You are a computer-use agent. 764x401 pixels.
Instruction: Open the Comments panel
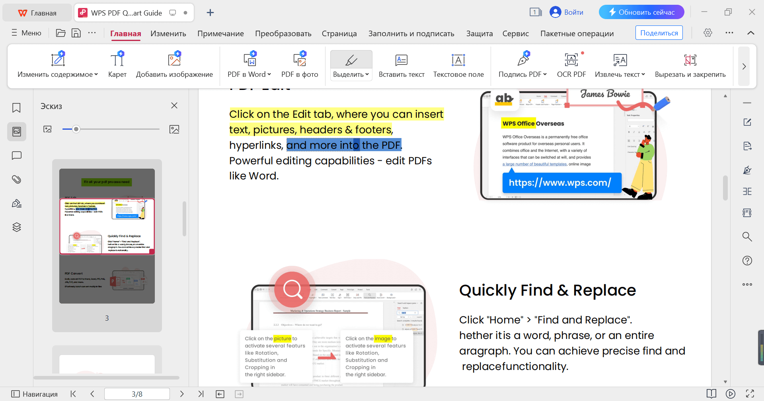coord(16,155)
